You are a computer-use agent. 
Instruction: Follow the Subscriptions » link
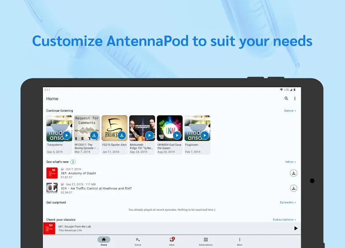pyautogui.click(x=284, y=220)
